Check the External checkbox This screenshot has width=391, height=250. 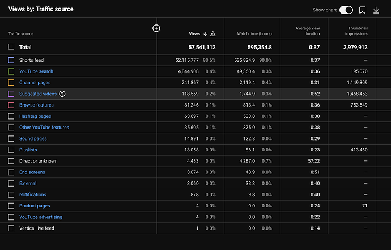[11, 184]
